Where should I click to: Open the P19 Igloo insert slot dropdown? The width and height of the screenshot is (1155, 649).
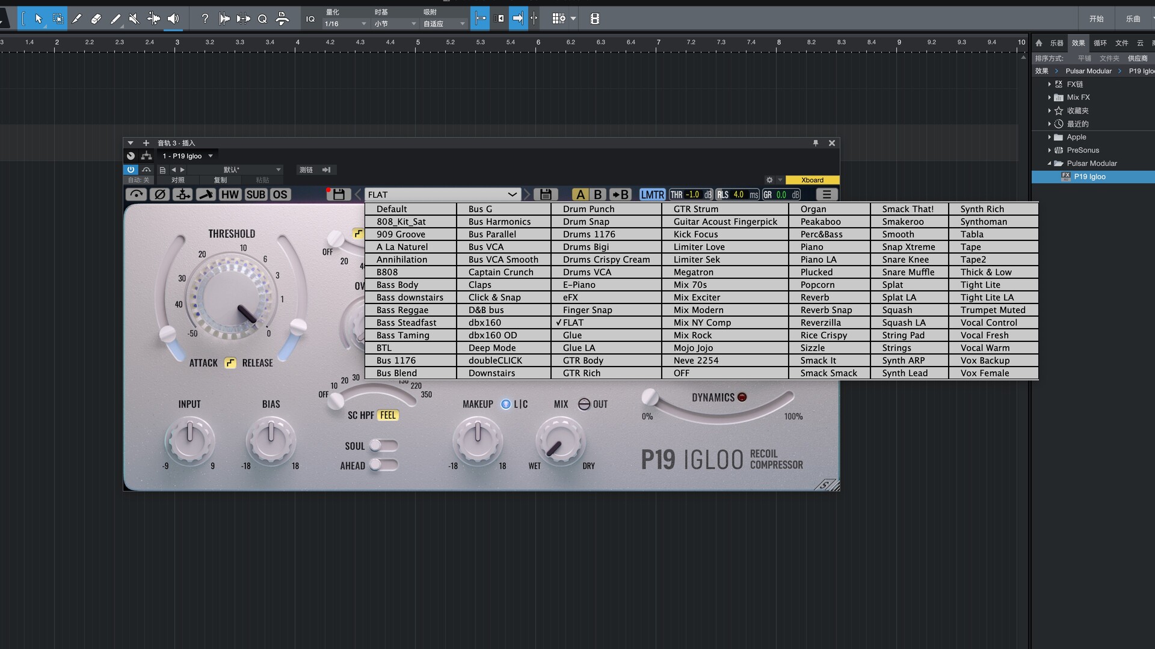coord(188,156)
